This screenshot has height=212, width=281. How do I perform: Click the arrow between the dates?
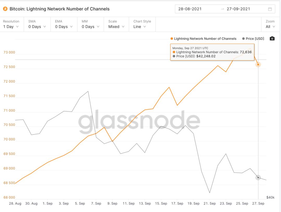pyautogui.click(x=222, y=9)
